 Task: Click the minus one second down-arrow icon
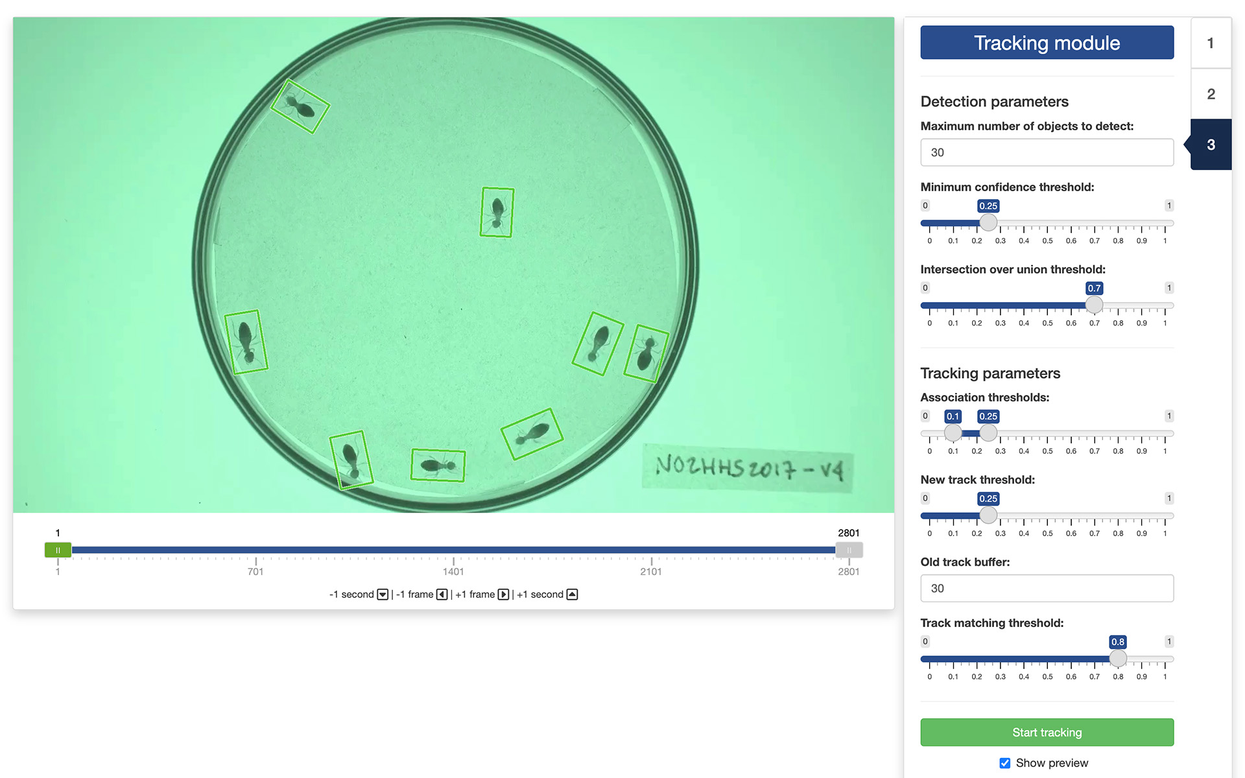coord(383,595)
